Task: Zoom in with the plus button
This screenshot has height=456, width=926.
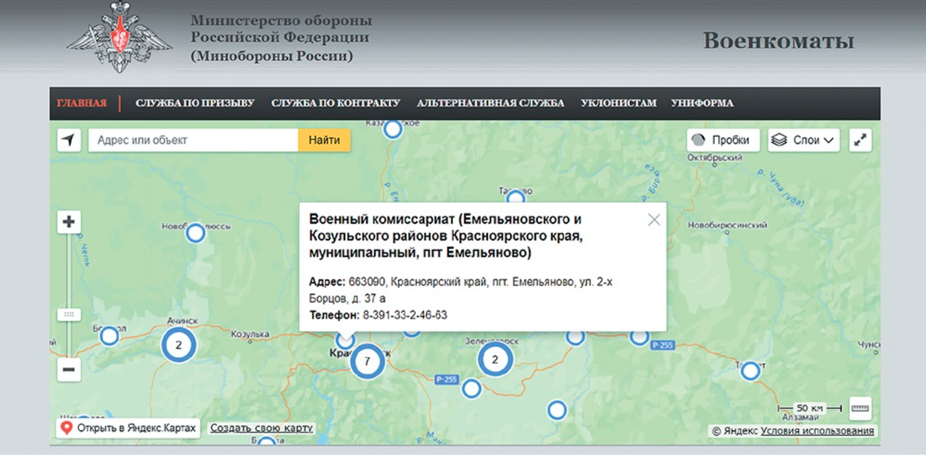Action: tap(69, 222)
